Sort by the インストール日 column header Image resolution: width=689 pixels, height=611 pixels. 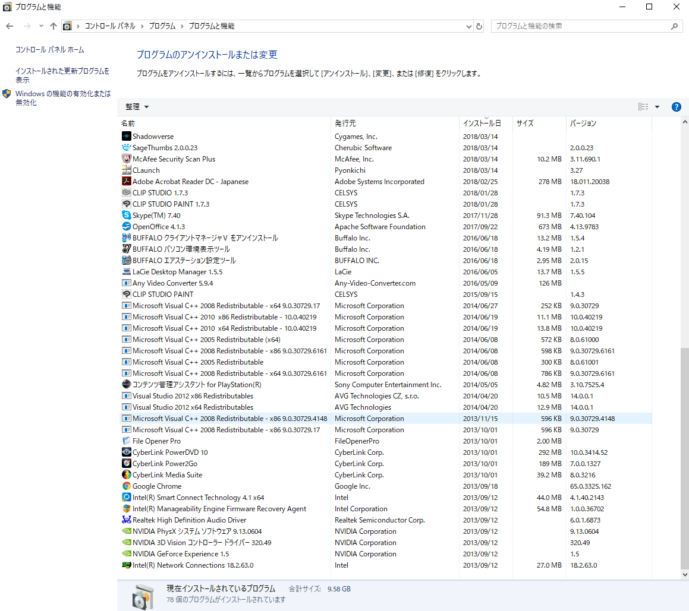482,124
